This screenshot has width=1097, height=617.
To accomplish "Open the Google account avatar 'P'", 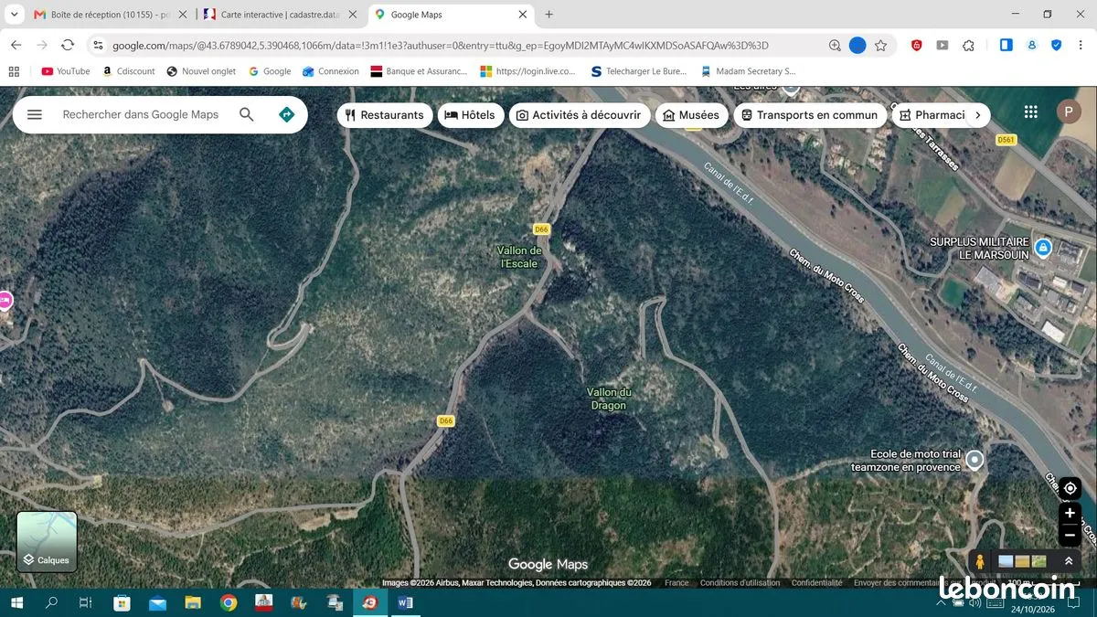I will click(1069, 112).
